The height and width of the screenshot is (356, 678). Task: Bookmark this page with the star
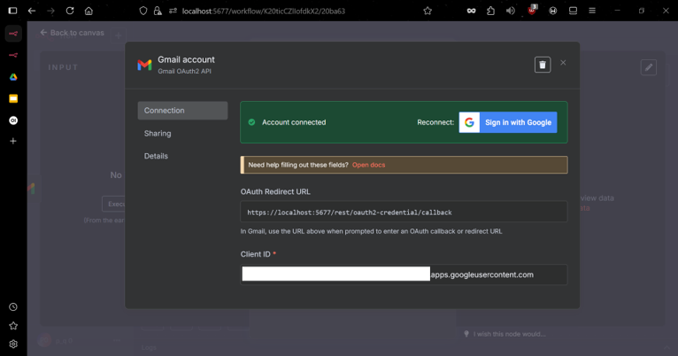click(x=428, y=11)
